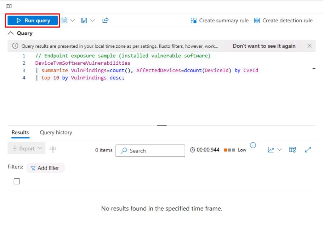This screenshot has width=324, height=225.
Task: Click the Run query button
Action: pyautogui.click(x=32, y=21)
